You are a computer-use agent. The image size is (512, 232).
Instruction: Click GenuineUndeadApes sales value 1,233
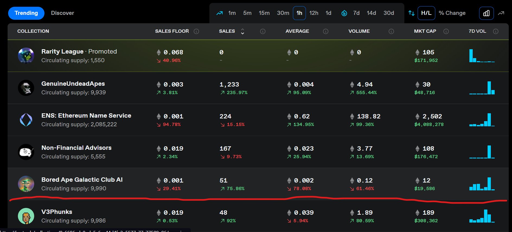tap(229, 84)
